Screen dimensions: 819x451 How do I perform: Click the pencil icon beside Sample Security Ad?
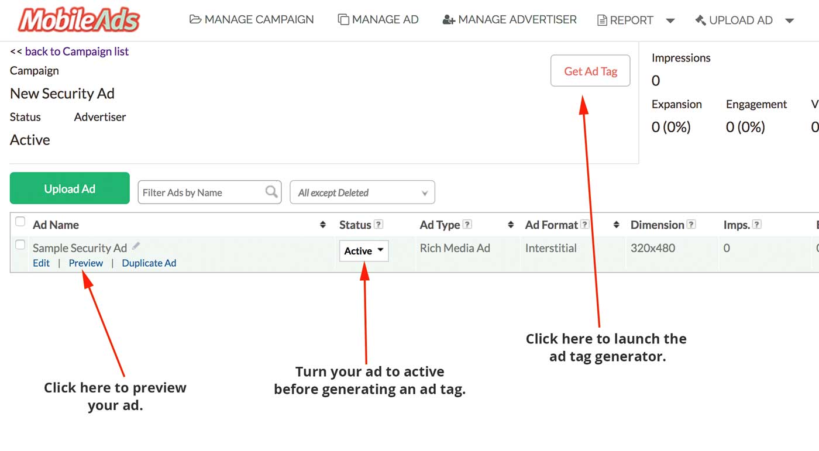(136, 246)
